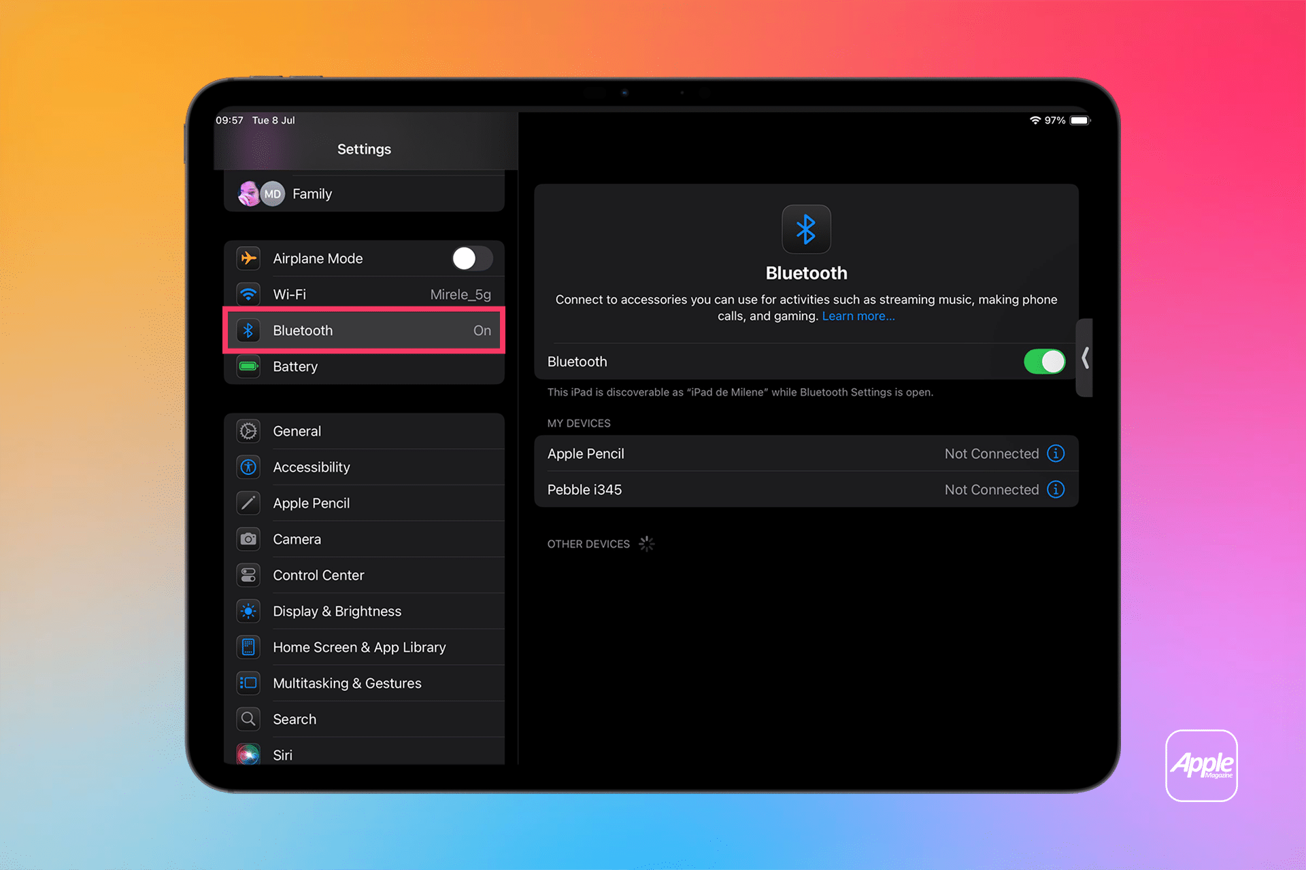Tap the OTHER DEVICES section header

point(588,544)
